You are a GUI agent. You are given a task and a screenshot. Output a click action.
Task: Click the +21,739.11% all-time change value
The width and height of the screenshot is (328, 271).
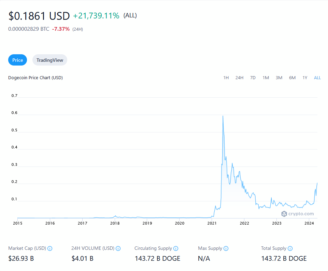(x=96, y=16)
